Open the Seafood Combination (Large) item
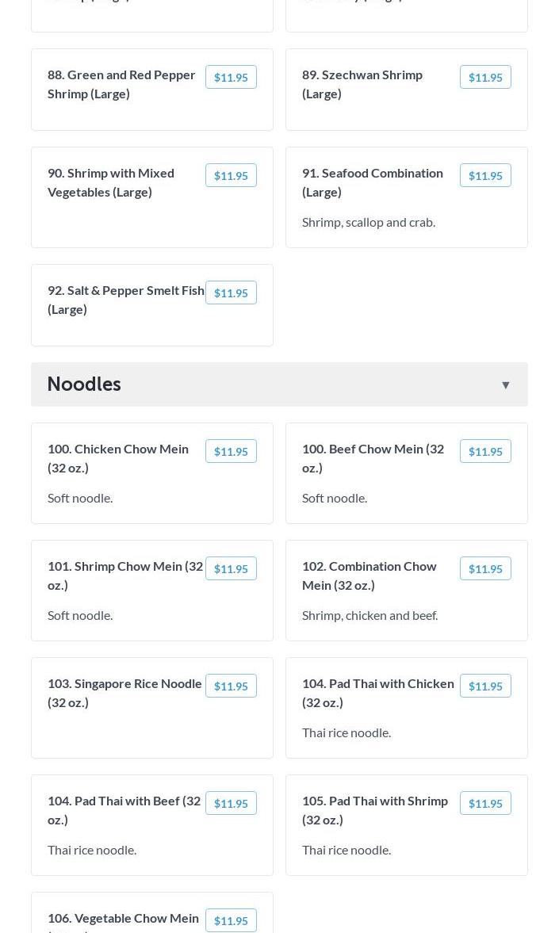559x933 pixels. (x=372, y=182)
